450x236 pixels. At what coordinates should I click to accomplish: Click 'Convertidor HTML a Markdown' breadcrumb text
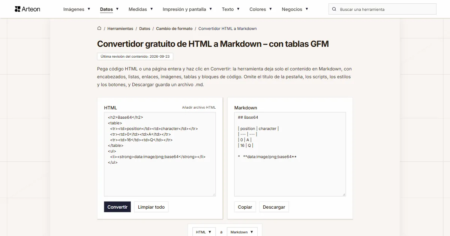click(x=228, y=28)
